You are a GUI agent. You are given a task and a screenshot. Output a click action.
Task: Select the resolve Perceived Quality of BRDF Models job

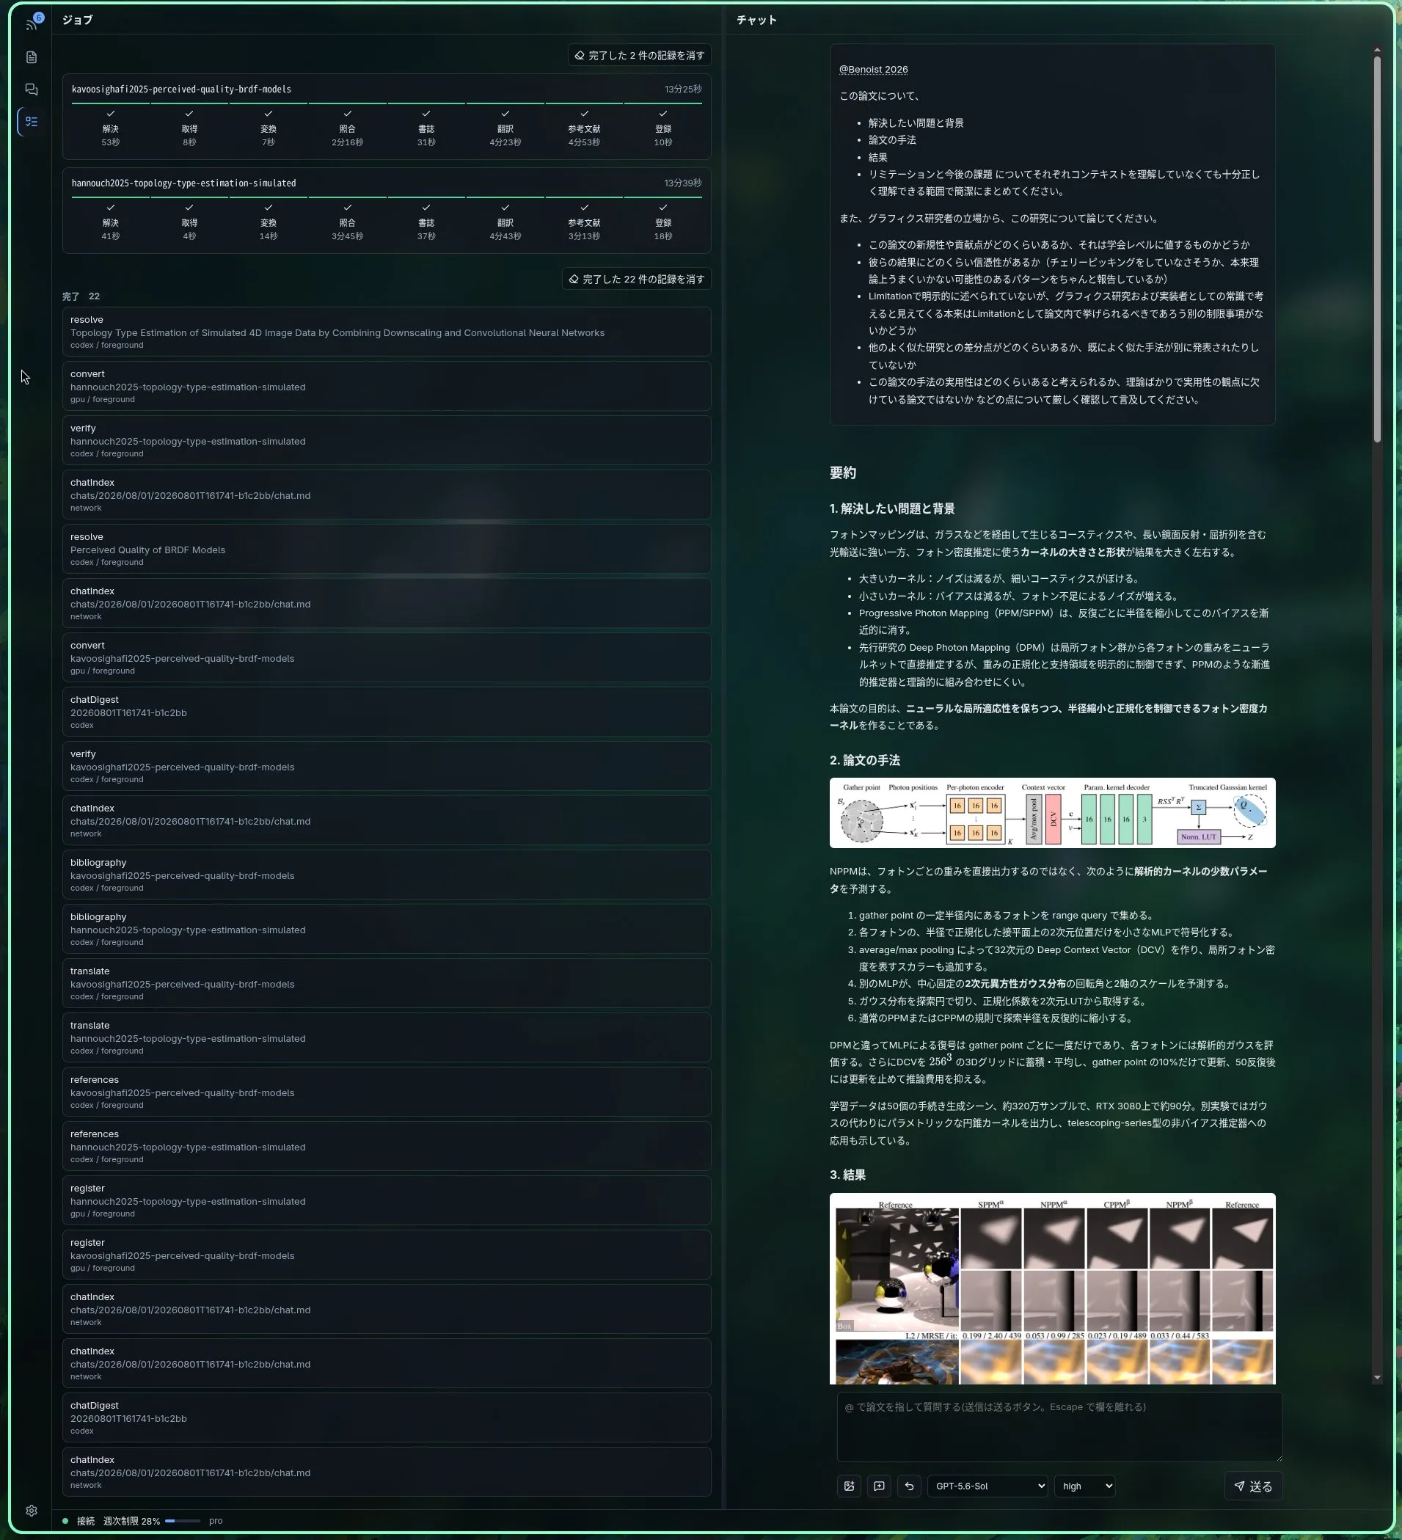click(x=387, y=549)
